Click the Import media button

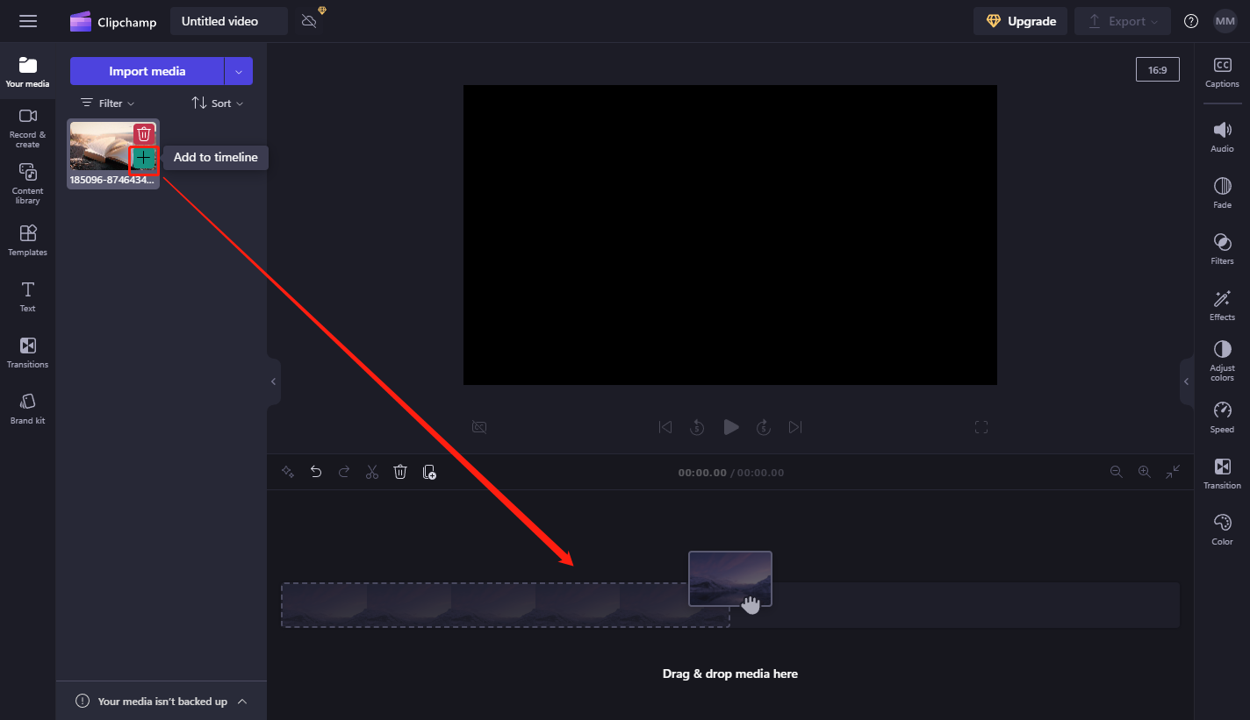tap(147, 71)
